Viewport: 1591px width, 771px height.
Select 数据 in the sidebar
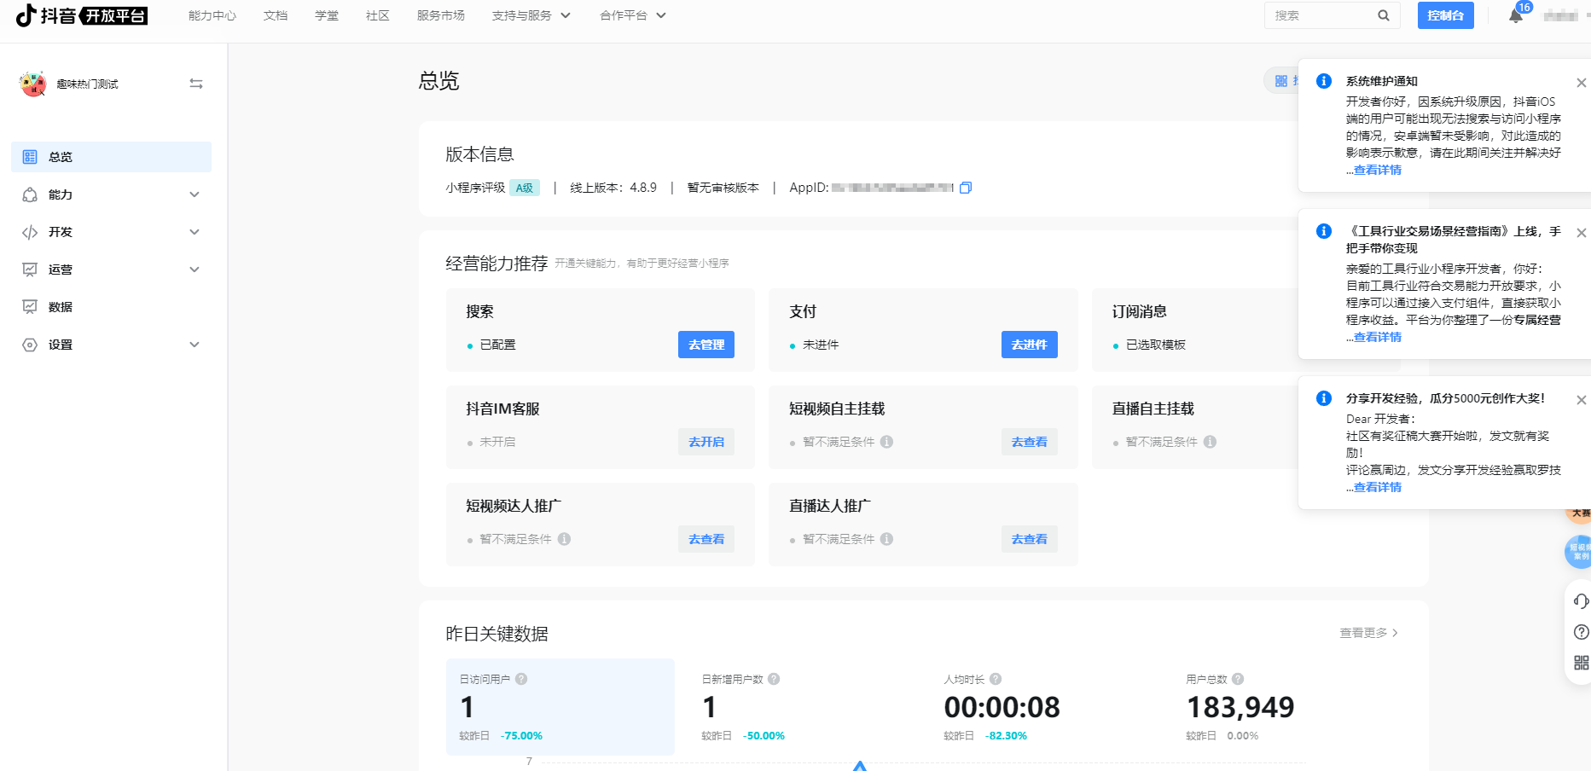[61, 307]
